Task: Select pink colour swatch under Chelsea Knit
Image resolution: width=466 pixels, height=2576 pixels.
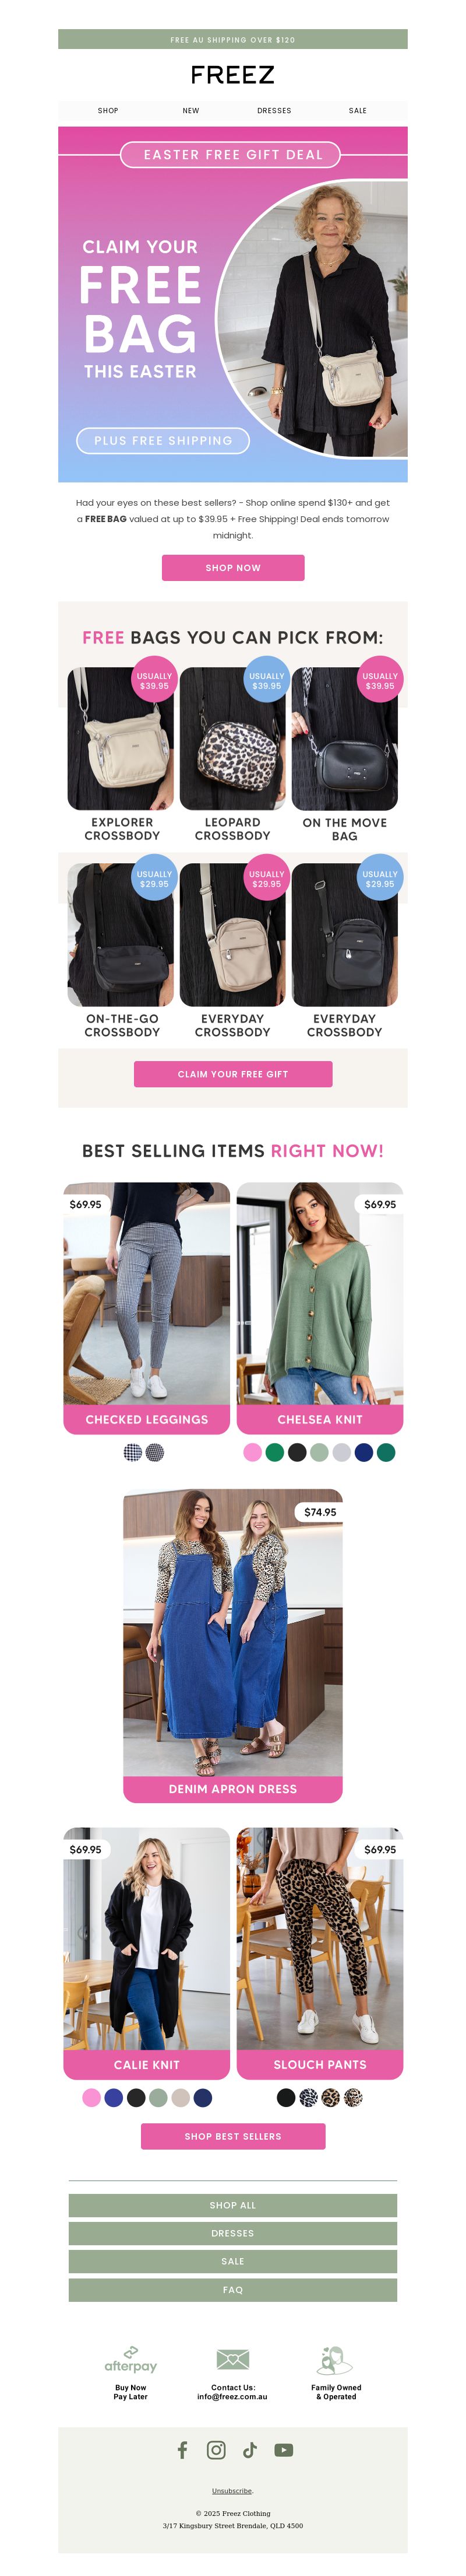Action: pos(252,1452)
